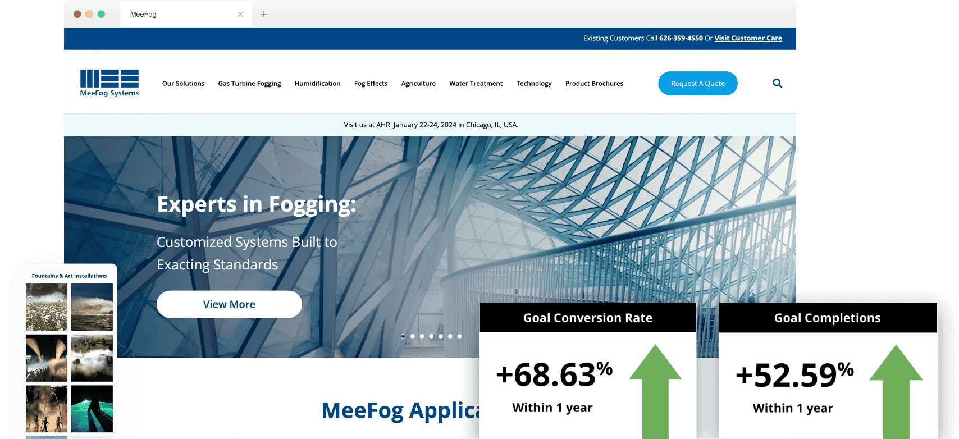Open the top-right fog-over-water gallery thumbnail

[92, 307]
